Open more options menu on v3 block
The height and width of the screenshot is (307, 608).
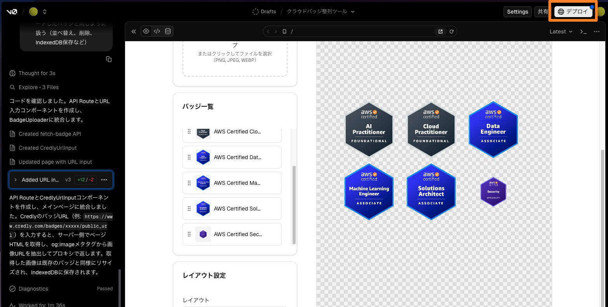pyautogui.click(x=104, y=180)
